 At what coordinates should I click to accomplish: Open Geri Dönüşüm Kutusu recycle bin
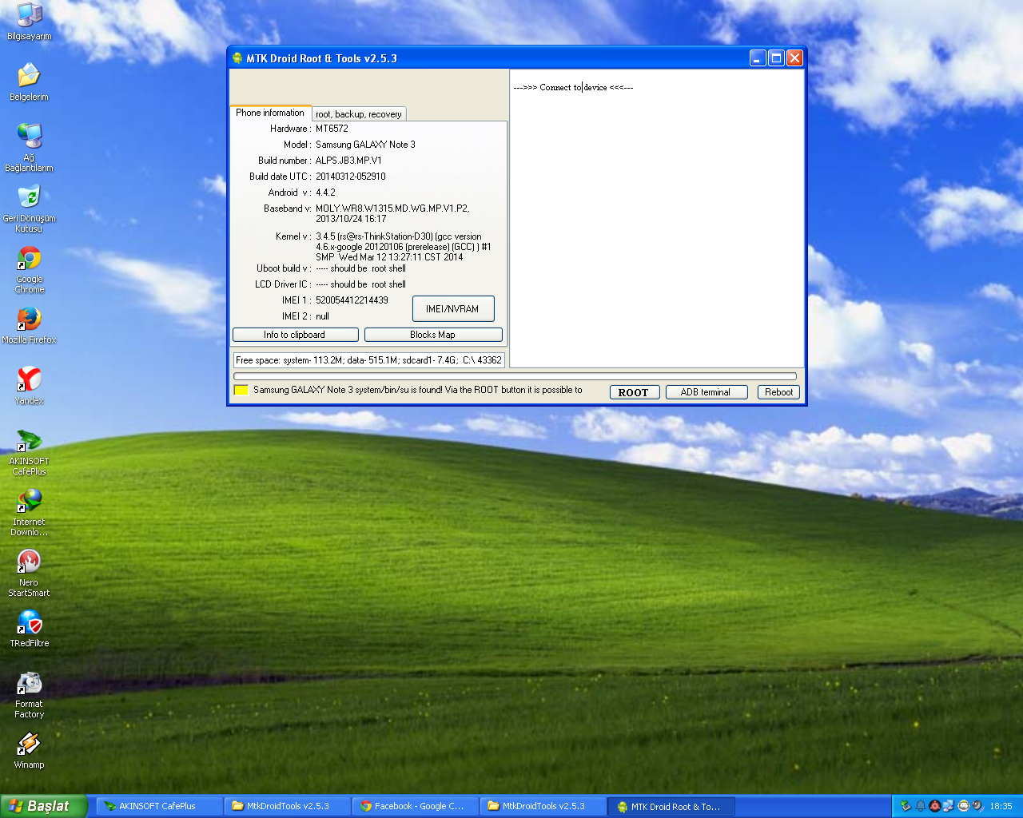tap(30, 198)
